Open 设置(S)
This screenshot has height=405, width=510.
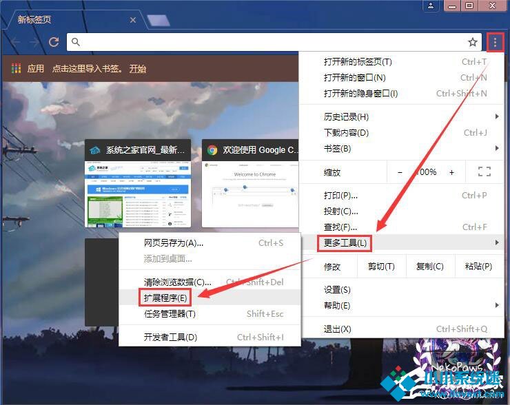[401, 289]
